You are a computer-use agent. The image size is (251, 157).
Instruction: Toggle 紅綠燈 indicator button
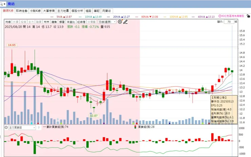tap(81, 22)
